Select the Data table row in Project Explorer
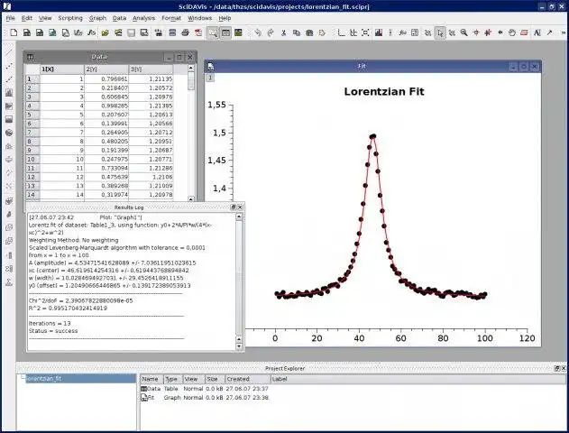Viewport: 569px width, 433px height. [x=205, y=389]
